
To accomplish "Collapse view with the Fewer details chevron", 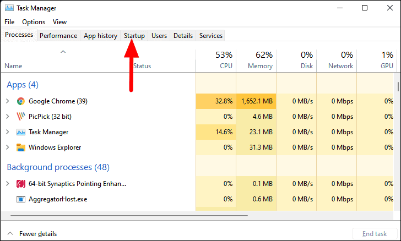I will point(10,234).
